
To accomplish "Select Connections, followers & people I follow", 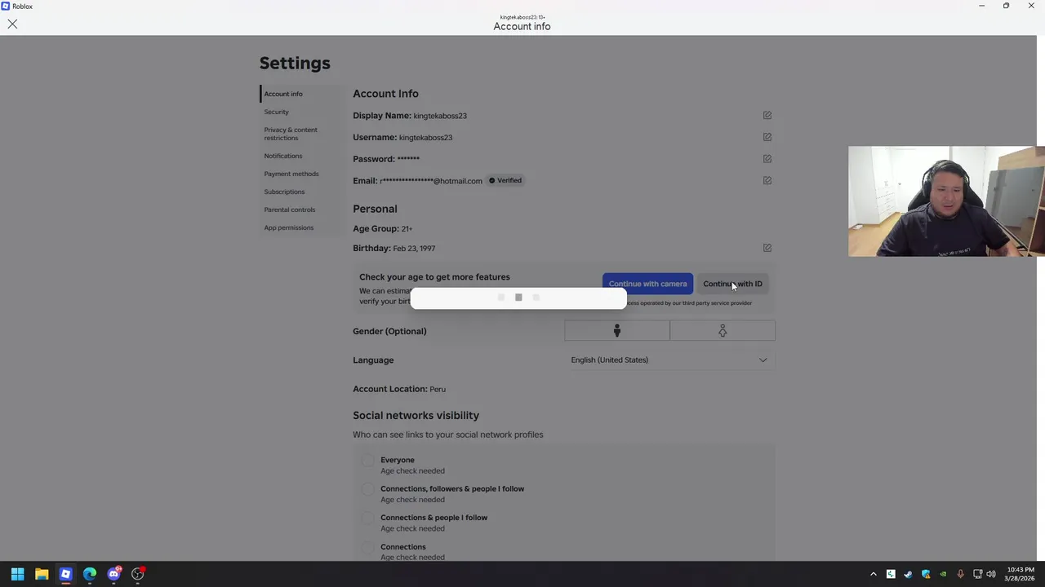I will 367,489.
